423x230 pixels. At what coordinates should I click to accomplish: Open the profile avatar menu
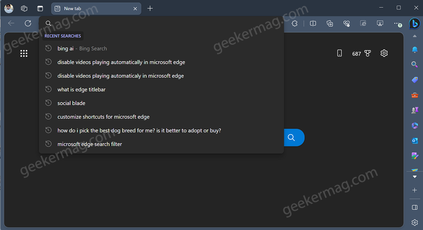pyautogui.click(x=9, y=8)
